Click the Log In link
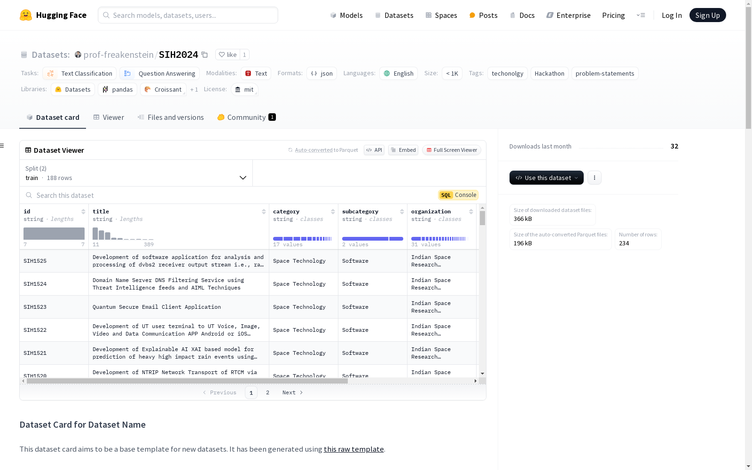Screen dimensions: 752x470 click(672, 15)
